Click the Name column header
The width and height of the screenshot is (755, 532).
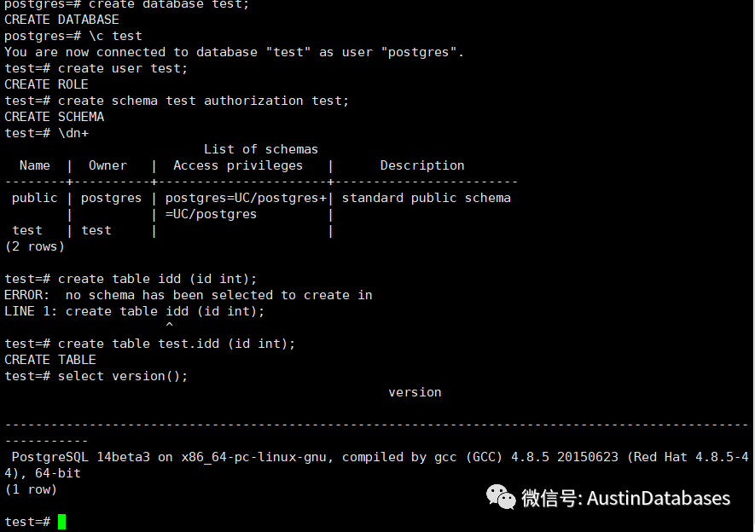point(35,165)
